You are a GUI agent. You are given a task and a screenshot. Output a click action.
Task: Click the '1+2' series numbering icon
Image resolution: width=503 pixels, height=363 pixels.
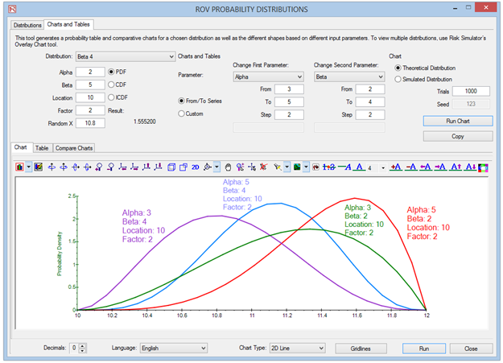coord(329,167)
